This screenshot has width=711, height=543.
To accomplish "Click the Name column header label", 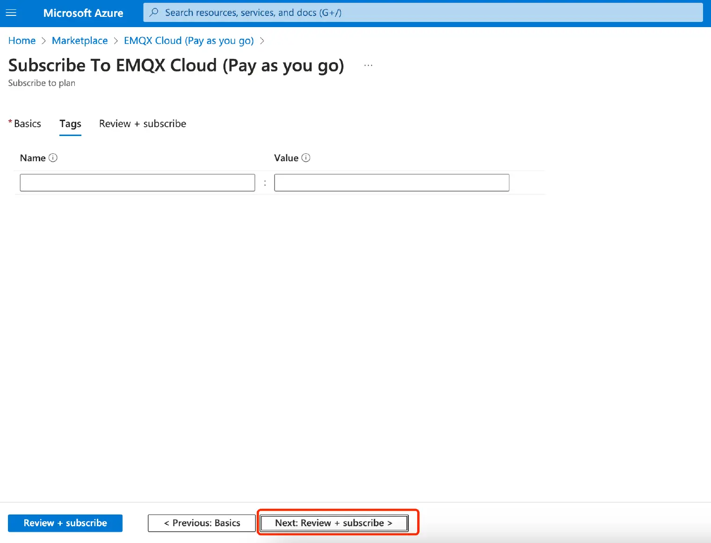I will click(33, 158).
